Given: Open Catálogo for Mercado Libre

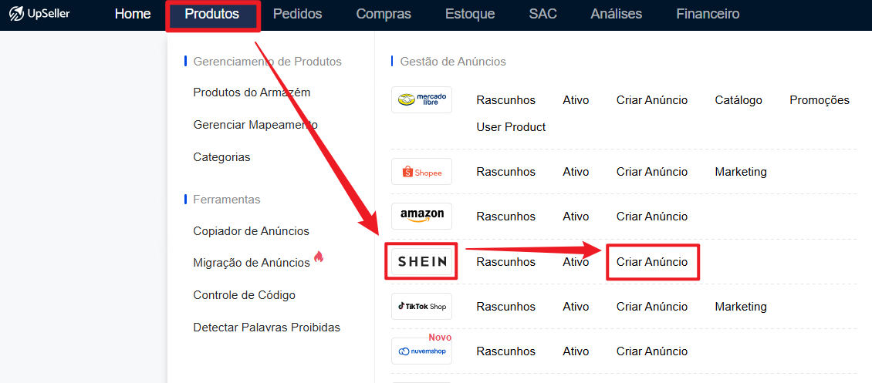Looking at the screenshot, I should pos(738,100).
